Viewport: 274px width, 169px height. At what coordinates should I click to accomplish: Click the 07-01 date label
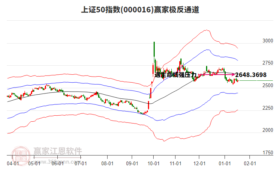point(80,163)
